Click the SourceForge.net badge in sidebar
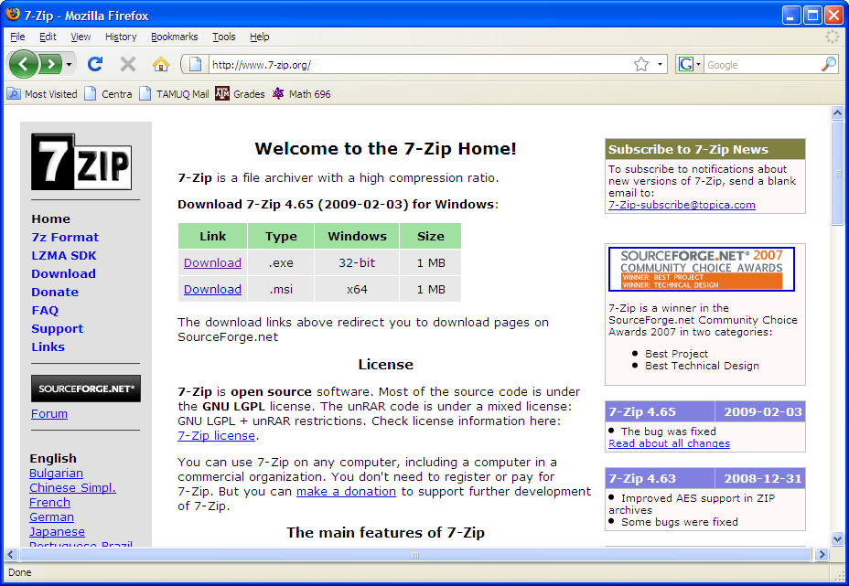The height and width of the screenshot is (586, 849). point(86,389)
